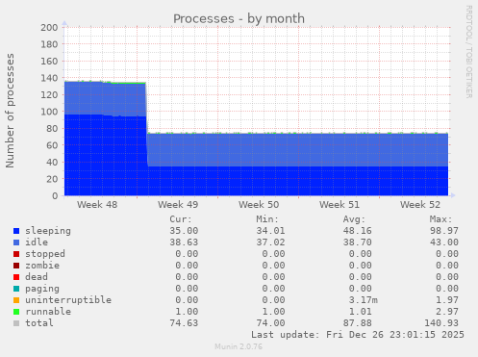Click the y-axis tick label 200
The image size is (478, 357).
click(49, 27)
